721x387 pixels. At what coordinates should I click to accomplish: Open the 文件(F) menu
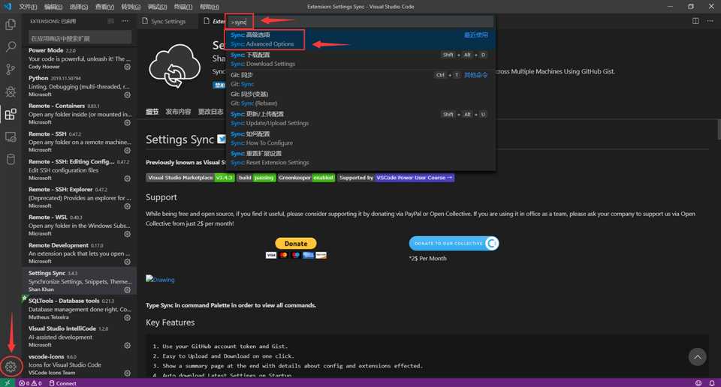[x=28, y=7]
